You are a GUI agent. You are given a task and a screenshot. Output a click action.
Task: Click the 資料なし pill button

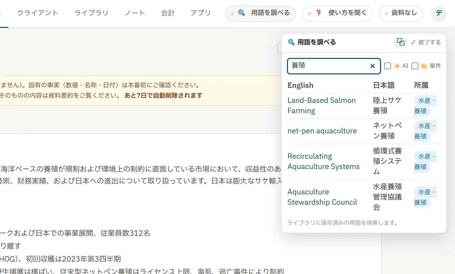(x=401, y=14)
